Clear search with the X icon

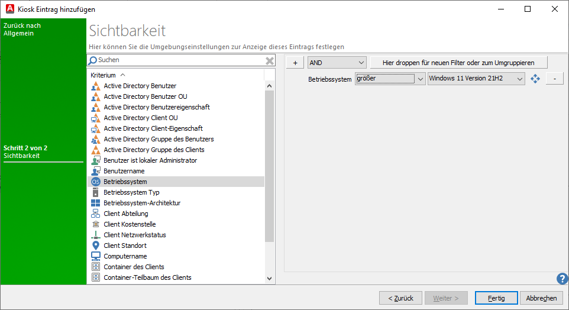270,60
